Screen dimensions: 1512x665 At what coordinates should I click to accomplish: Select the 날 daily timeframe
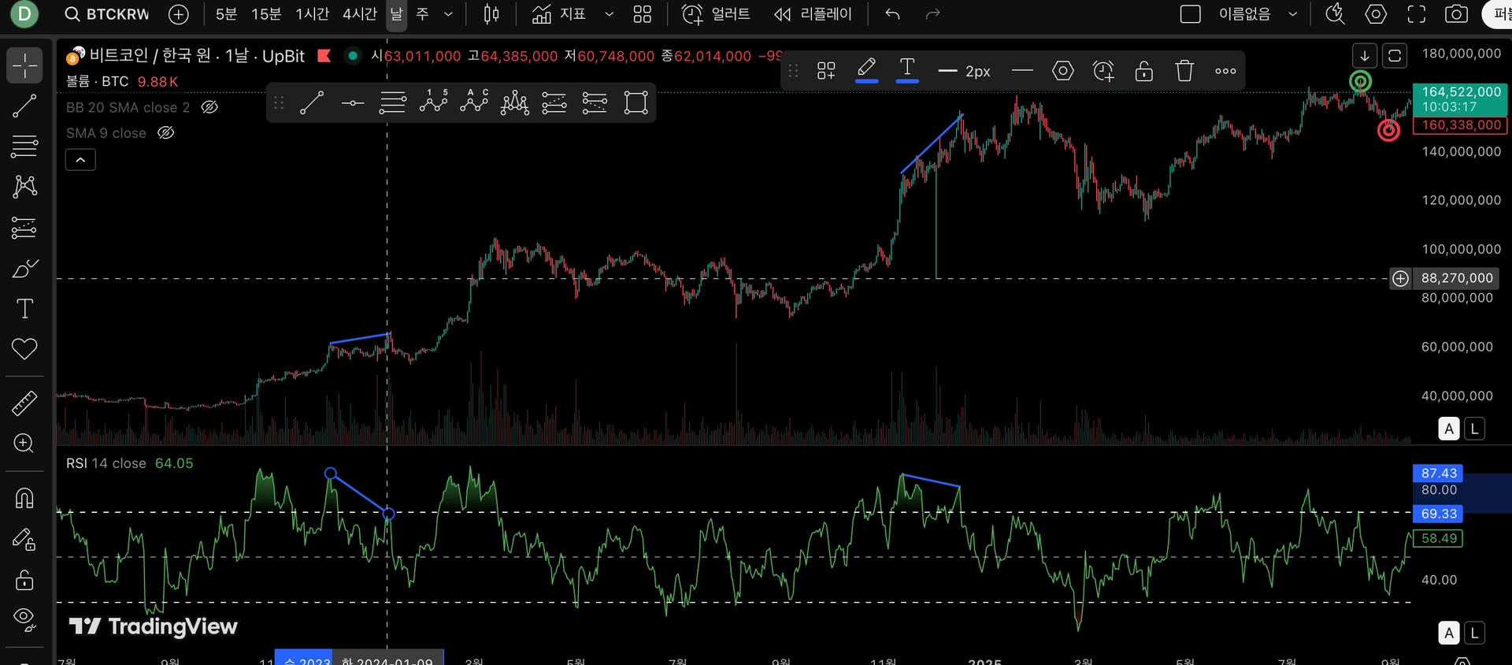(x=396, y=14)
